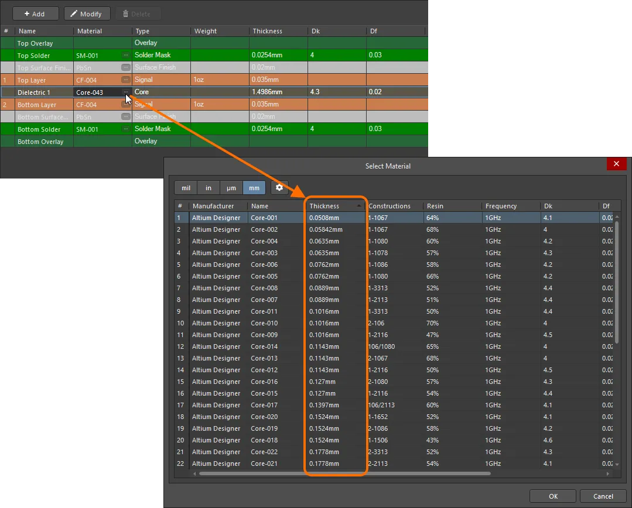632x508 pixels.
Task: Click 0.05842mm thickness cell
Action: [336, 229]
